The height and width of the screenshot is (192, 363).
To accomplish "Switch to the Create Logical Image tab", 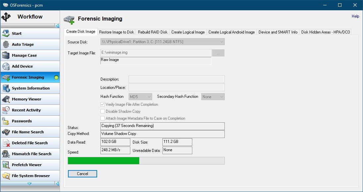I will click(x=188, y=32).
